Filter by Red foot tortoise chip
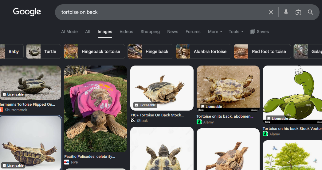Screen dimensions: 322x170 point(262,51)
